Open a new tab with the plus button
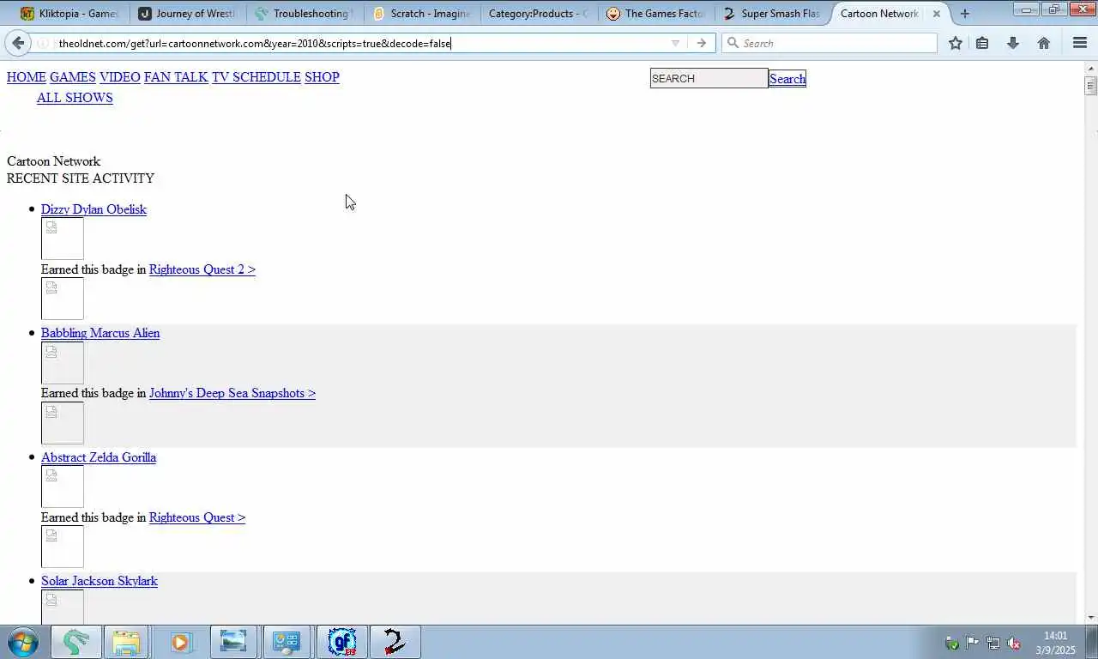 coord(965,14)
